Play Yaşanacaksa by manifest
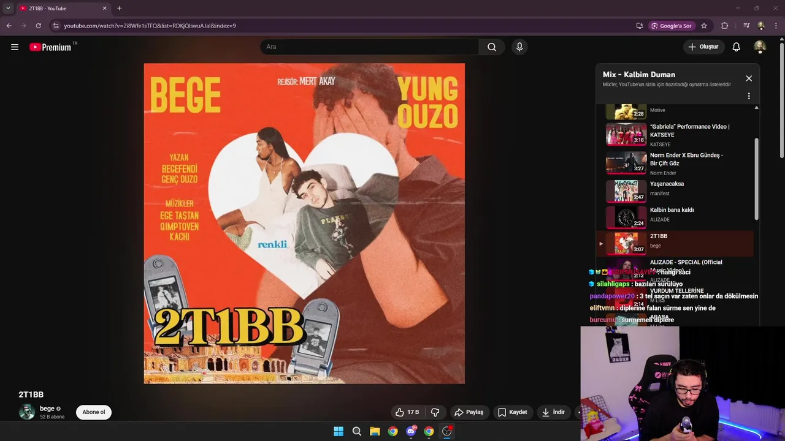This screenshot has height=441, width=785. [x=675, y=191]
